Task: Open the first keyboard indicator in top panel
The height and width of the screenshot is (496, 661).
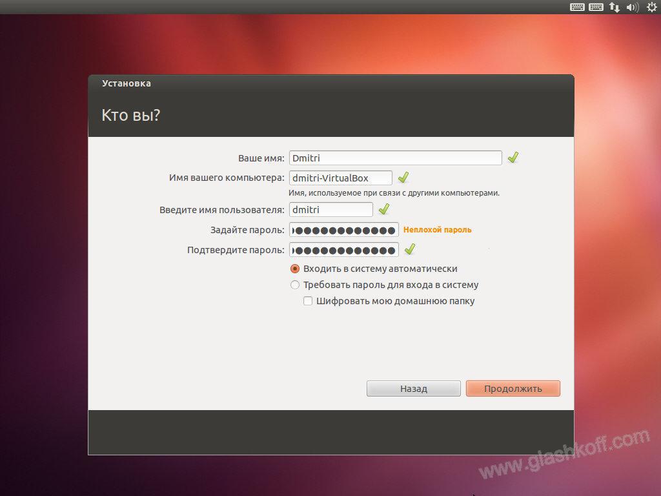Action: (x=577, y=7)
